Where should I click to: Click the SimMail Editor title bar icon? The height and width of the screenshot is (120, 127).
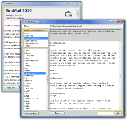pyautogui.click(x=23, y=22)
